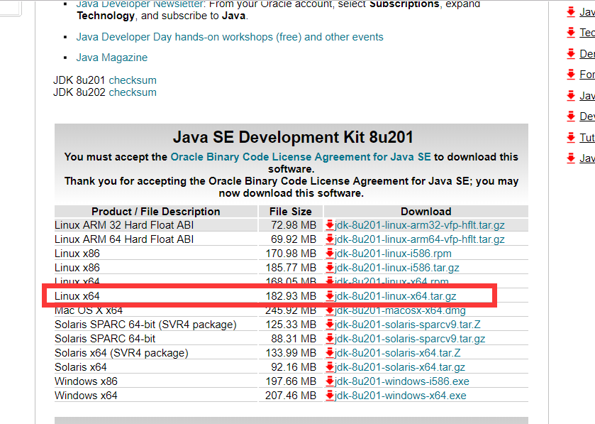Click download icon beside jdk-8u201-linux-x64.tar.gz

point(329,296)
